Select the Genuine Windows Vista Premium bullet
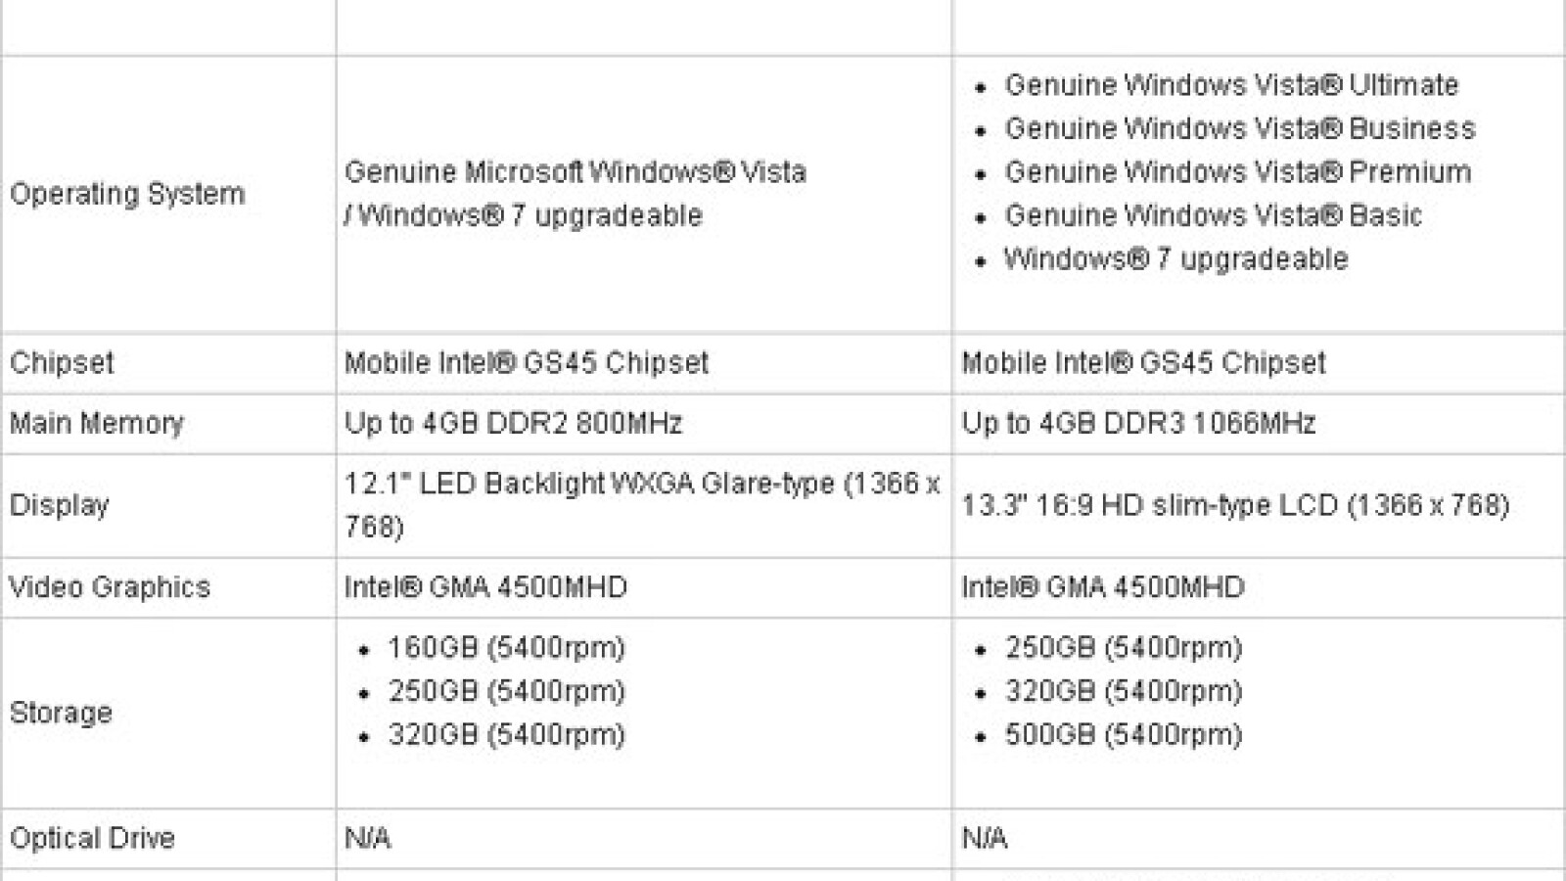This screenshot has height=881, width=1566. tap(1237, 172)
